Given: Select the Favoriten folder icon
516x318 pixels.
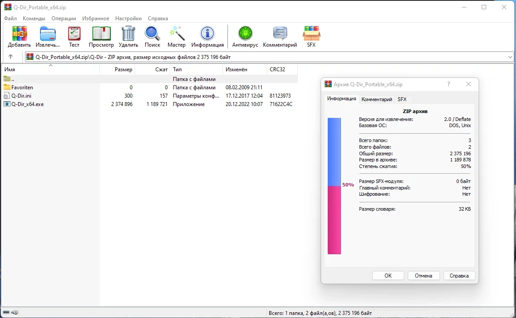Looking at the screenshot, I should click(7, 87).
